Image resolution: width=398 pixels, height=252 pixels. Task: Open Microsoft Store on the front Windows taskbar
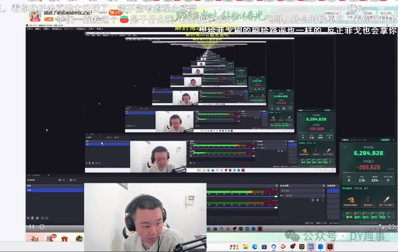point(264,247)
